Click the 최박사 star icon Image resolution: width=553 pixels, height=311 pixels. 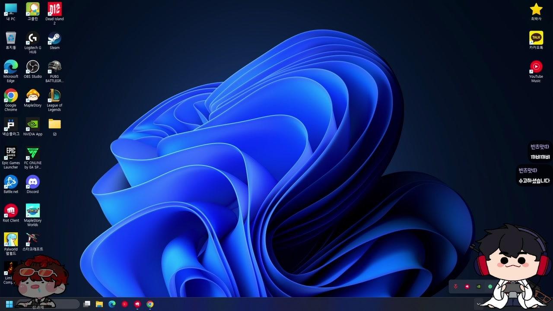[x=536, y=12]
